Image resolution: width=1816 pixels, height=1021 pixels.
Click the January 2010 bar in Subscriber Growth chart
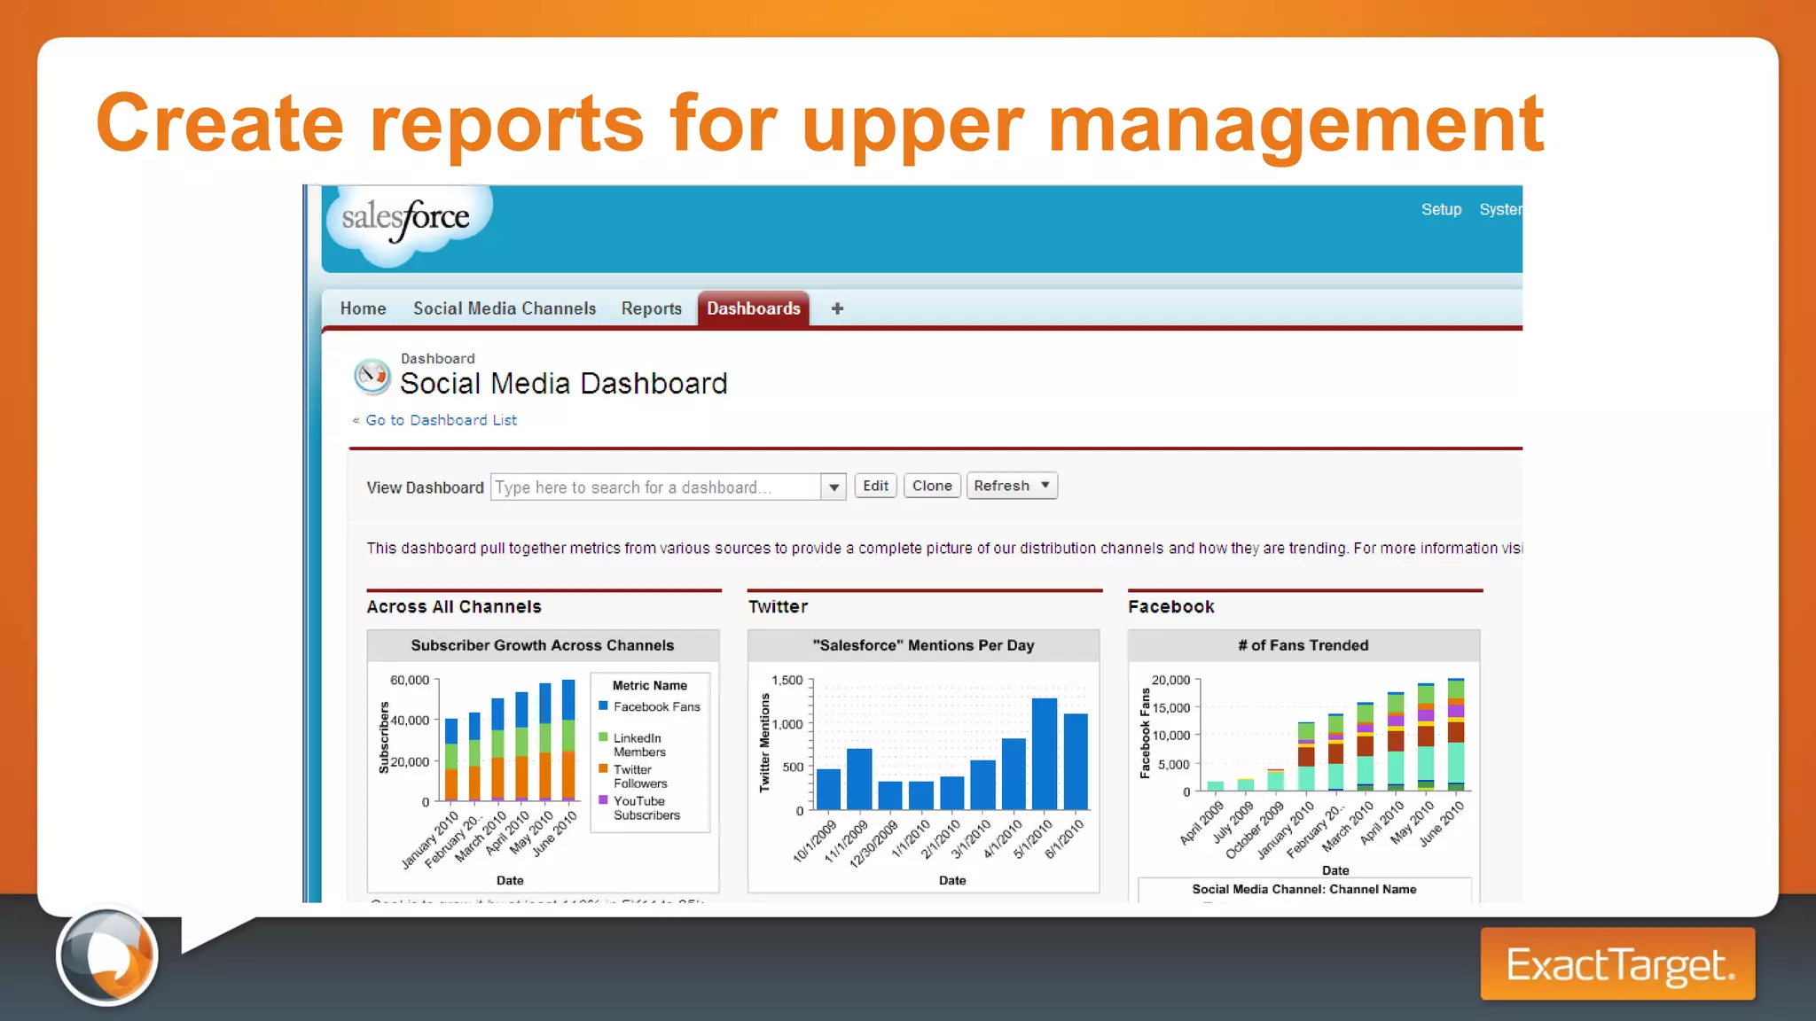tap(451, 760)
